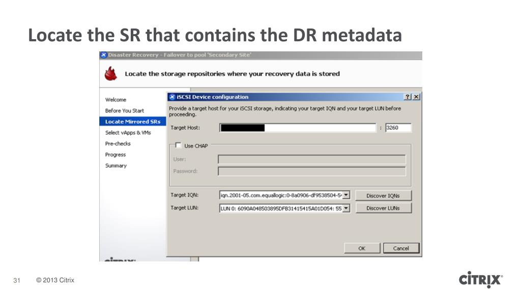Enable the Use CHAP checkbox

pyautogui.click(x=178, y=145)
